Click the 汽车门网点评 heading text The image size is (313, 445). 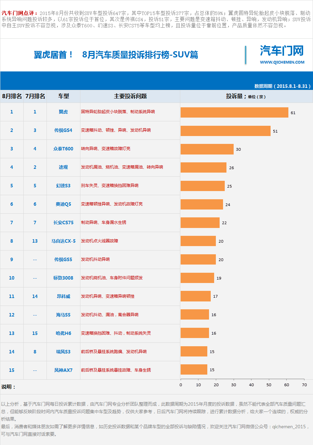pos(19,13)
